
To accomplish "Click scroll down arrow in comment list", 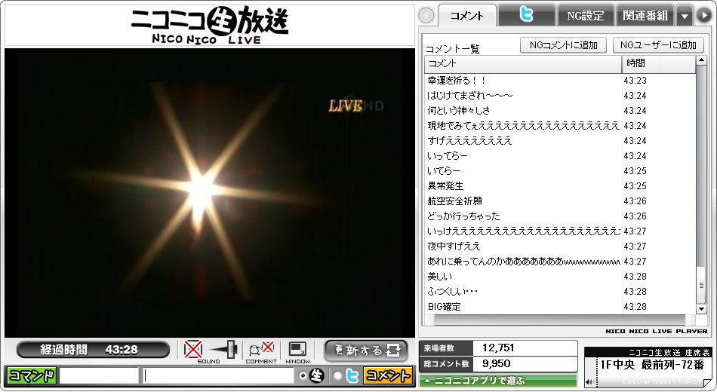I will tap(701, 309).
